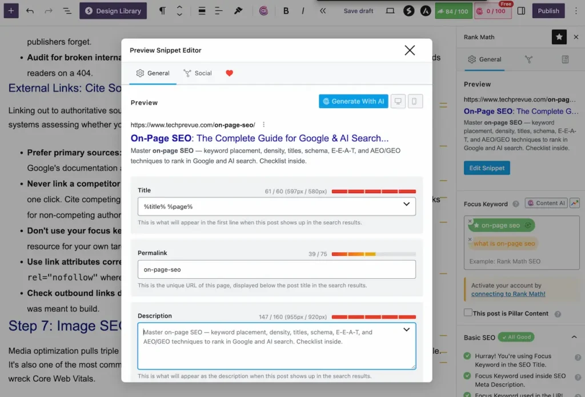Viewport: 585px width, 397px height.
Task: Click the round S plugin icon
Action: tap(408, 11)
